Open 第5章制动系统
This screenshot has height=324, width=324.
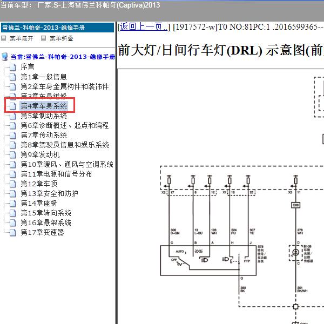tap(44, 116)
